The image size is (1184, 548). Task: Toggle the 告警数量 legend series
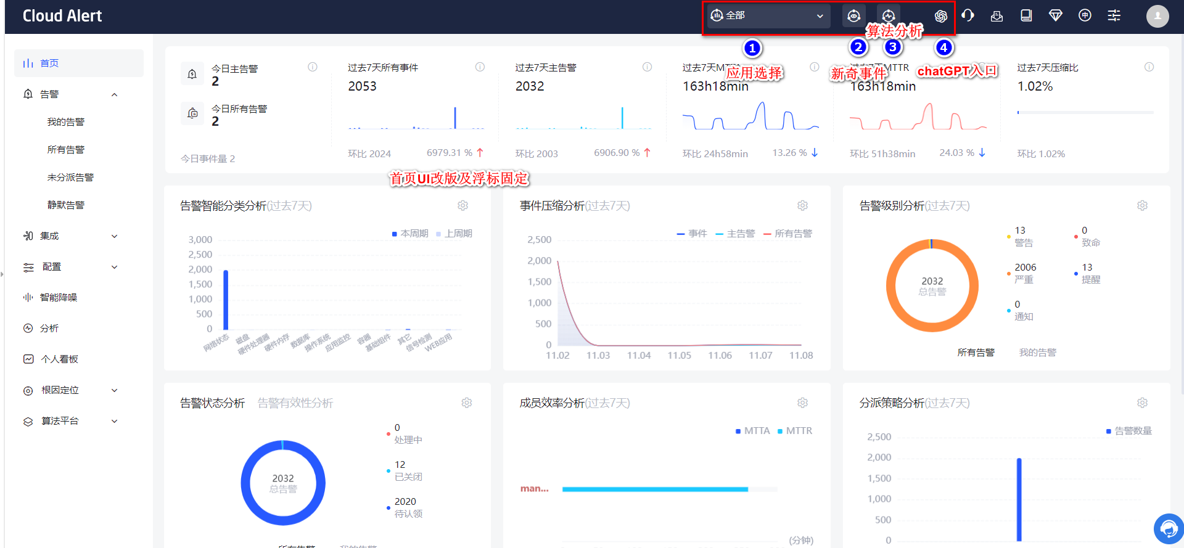(1129, 431)
